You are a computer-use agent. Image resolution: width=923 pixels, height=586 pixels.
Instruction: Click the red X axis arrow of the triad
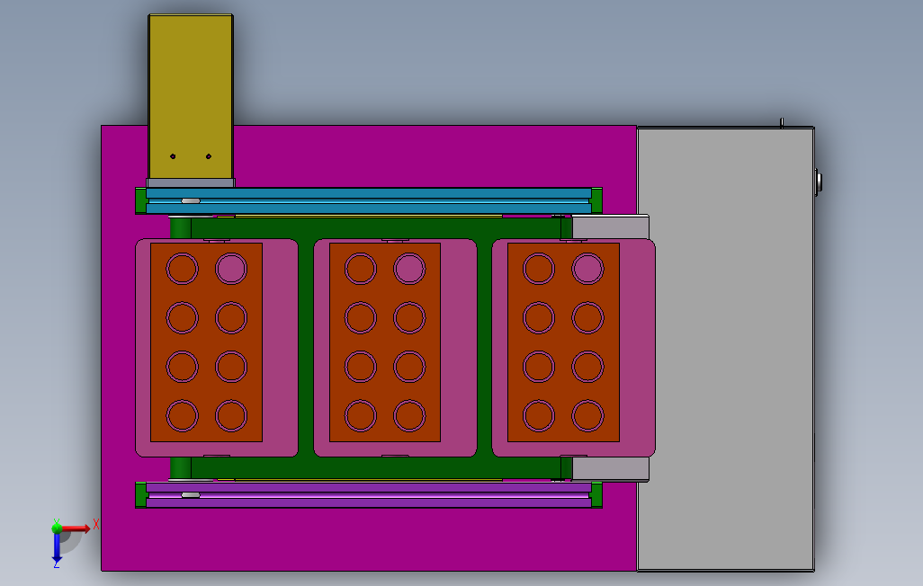[x=76, y=528]
